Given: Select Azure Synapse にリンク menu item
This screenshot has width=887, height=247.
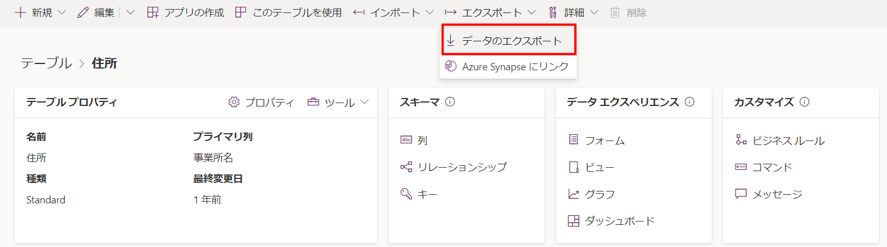Looking at the screenshot, I should [508, 66].
